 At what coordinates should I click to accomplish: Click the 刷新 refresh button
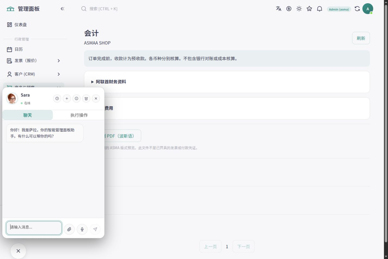pos(361,38)
